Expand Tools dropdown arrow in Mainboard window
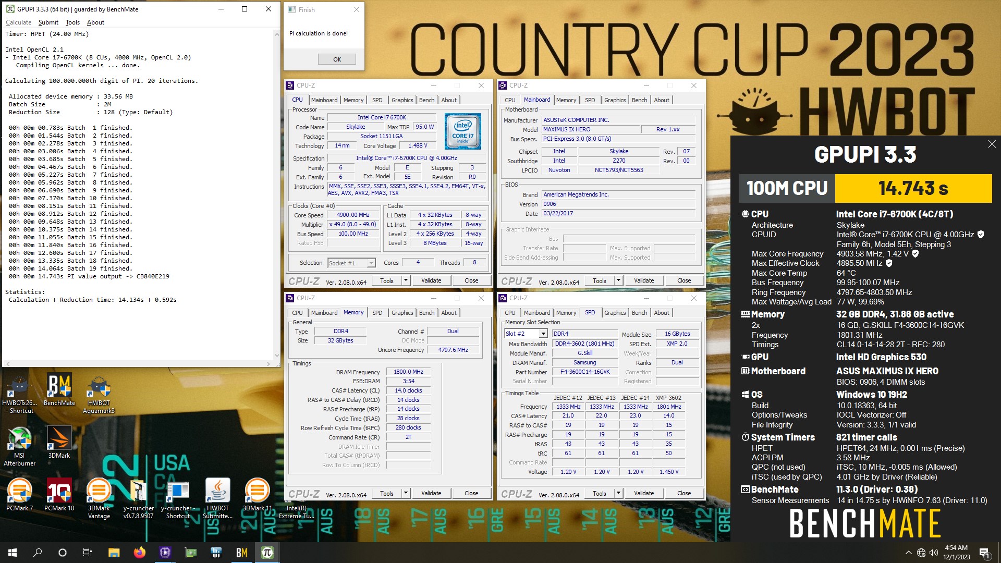This screenshot has width=1001, height=563. pyautogui.click(x=618, y=280)
